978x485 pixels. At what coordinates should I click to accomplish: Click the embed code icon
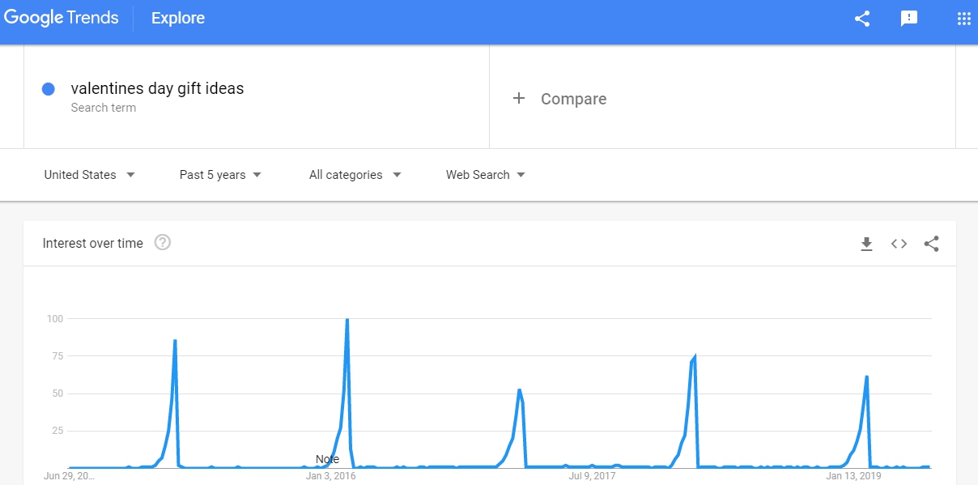tap(899, 244)
